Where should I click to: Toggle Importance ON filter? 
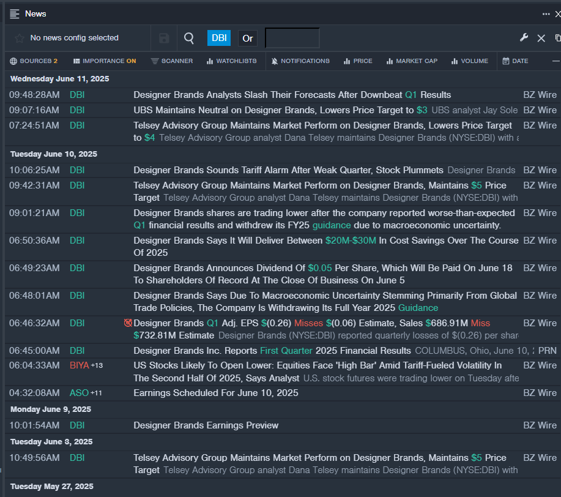[105, 61]
